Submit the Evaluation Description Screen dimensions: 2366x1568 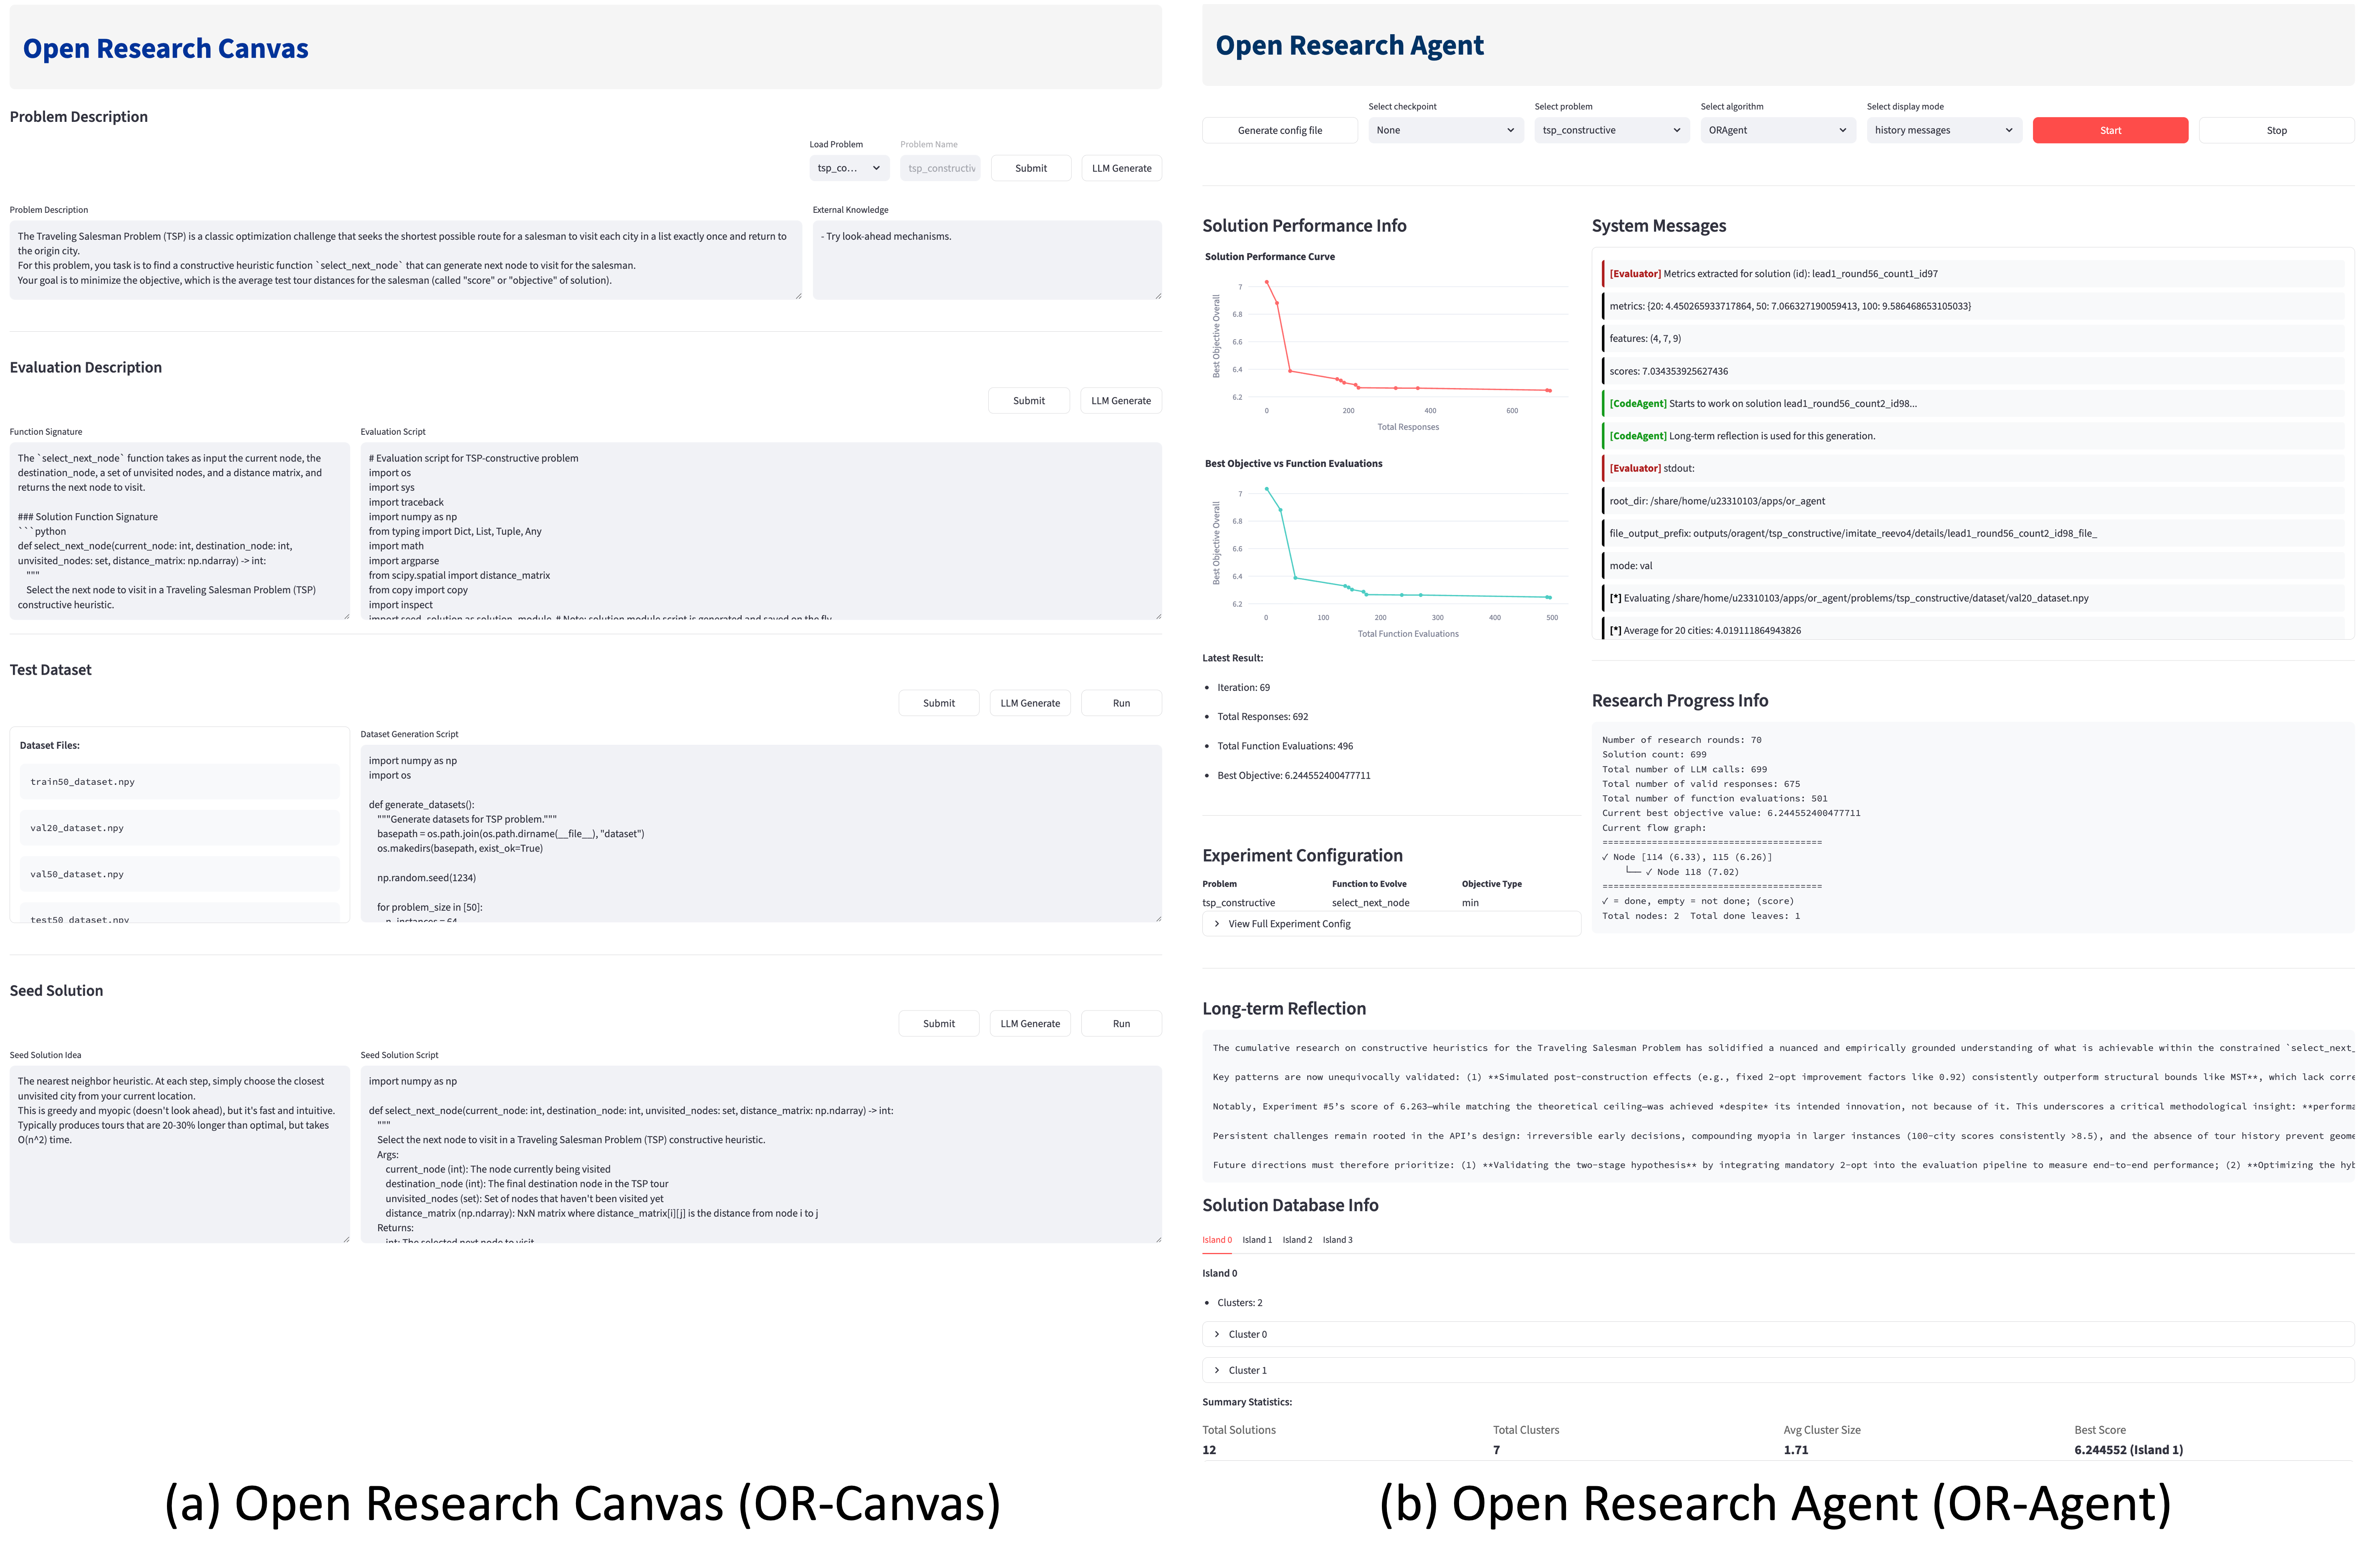tap(1029, 400)
